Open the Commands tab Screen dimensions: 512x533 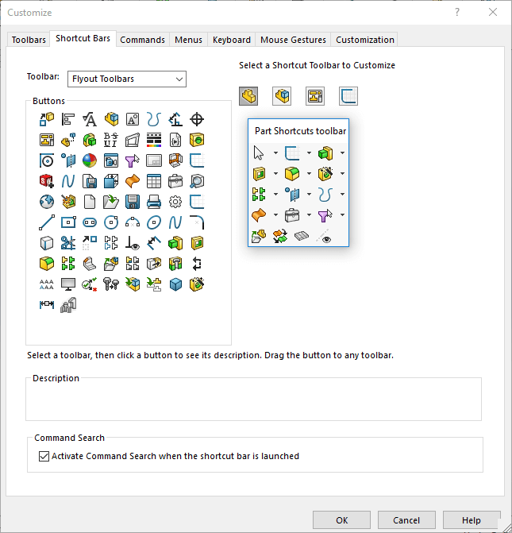[142, 40]
